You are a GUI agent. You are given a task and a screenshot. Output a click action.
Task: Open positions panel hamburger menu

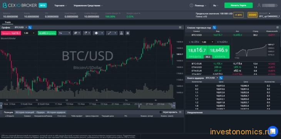point(180,112)
